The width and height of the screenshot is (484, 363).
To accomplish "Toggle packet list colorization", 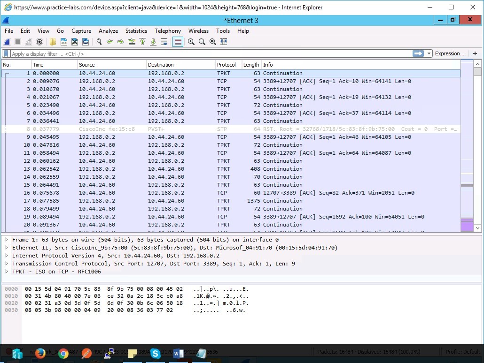I will (178, 42).
